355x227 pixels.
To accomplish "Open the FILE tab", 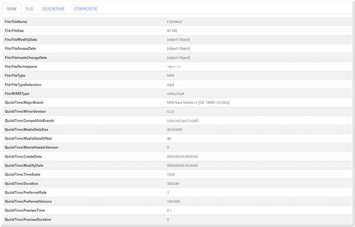I will (29, 9).
